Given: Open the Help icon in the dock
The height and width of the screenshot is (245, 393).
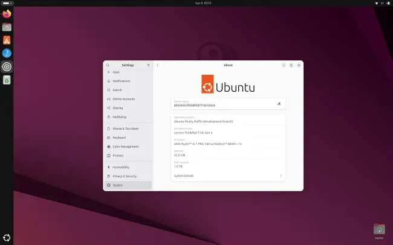Looking at the screenshot, I should coord(7,53).
